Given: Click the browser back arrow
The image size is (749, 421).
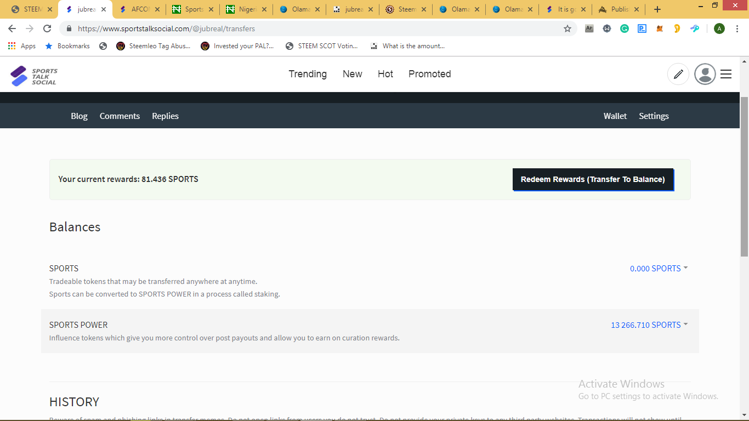Looking at the screenshot, I should 12,29.
